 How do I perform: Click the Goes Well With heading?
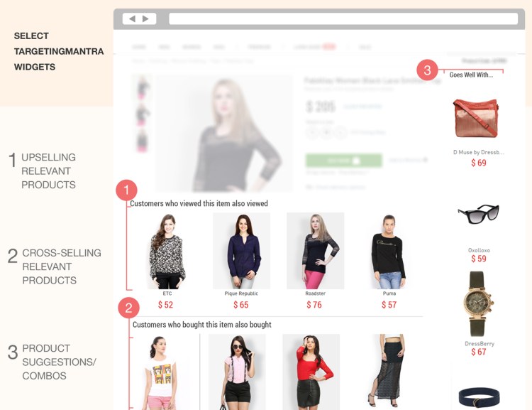[x=471, y=75]
